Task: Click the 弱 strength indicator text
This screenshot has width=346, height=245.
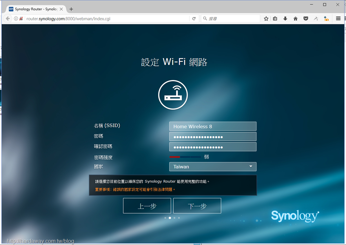Action: (x=206, y=157)
